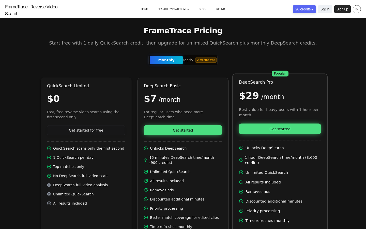Click Get started on DeepSearch Basic
The image size is (366, 229).
(x=183, y=130)
